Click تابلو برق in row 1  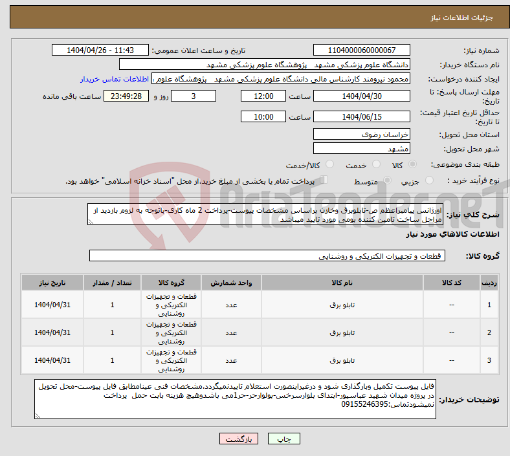click(x=342, y=305)
